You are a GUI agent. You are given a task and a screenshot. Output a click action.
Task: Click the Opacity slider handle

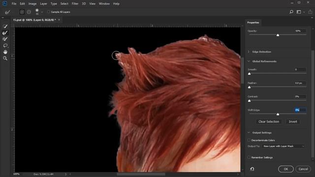click(278, 35)
